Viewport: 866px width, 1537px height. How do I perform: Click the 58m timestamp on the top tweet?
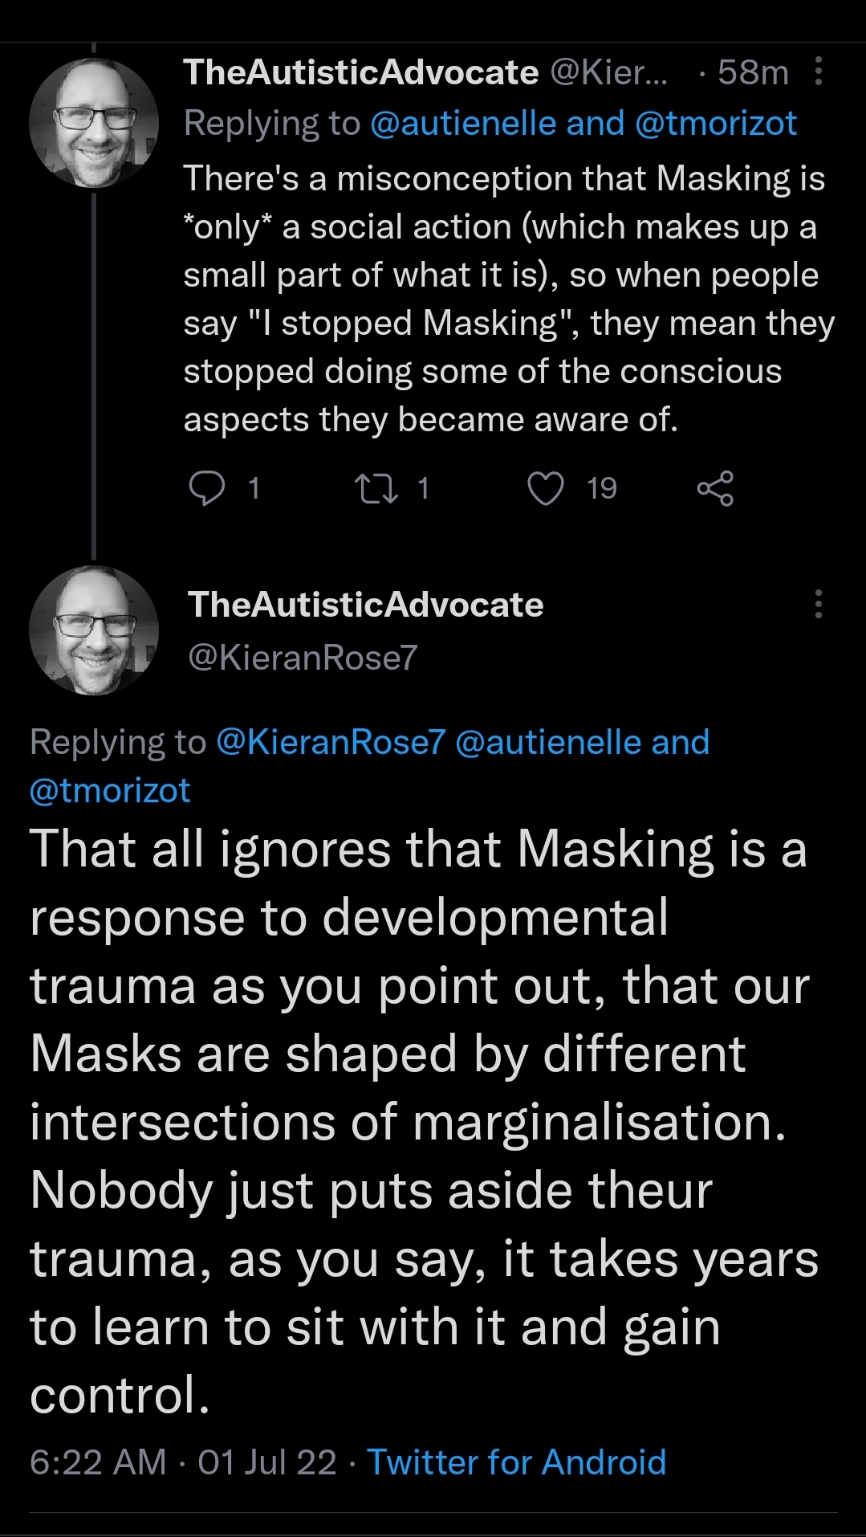coord(753,72)
